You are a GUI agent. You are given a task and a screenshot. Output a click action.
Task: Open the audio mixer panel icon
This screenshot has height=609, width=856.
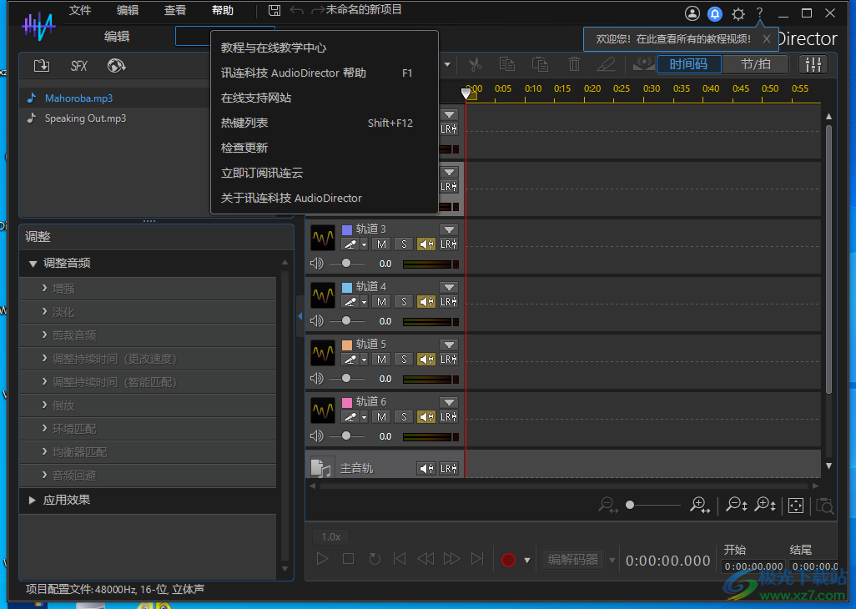tap(813, 64)
